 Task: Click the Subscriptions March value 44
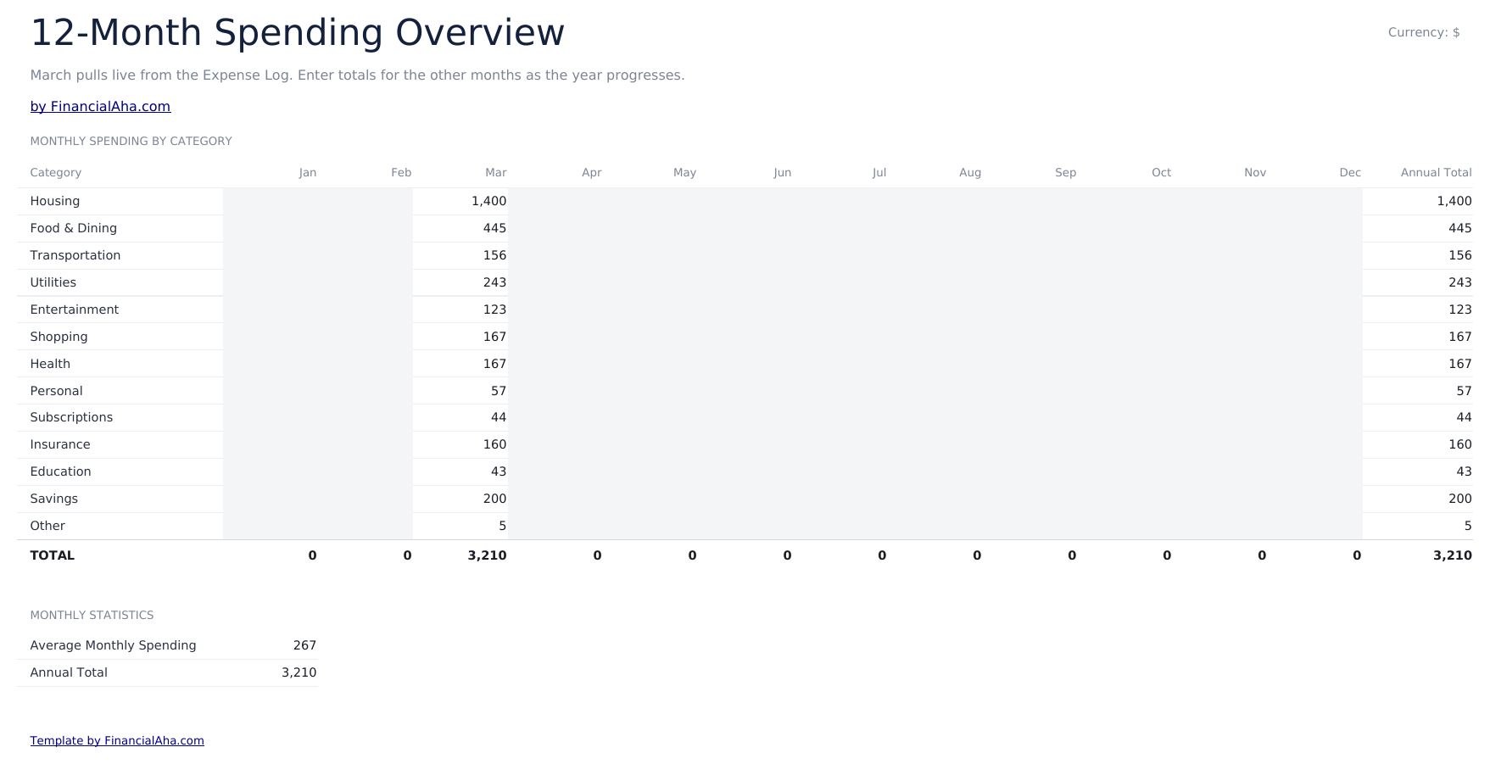499,417
